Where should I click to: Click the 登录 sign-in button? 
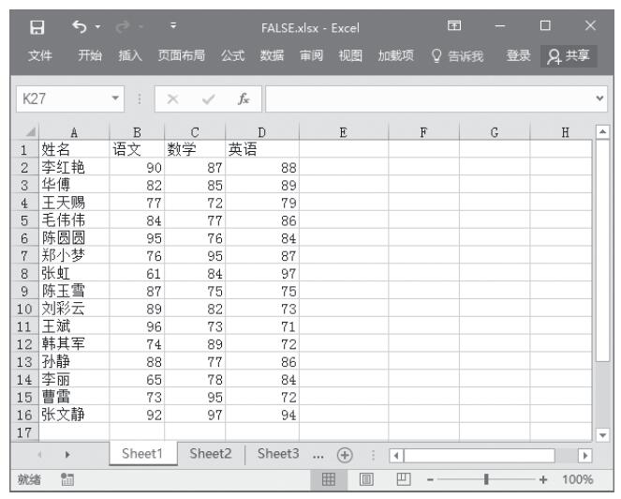point(519,56)
